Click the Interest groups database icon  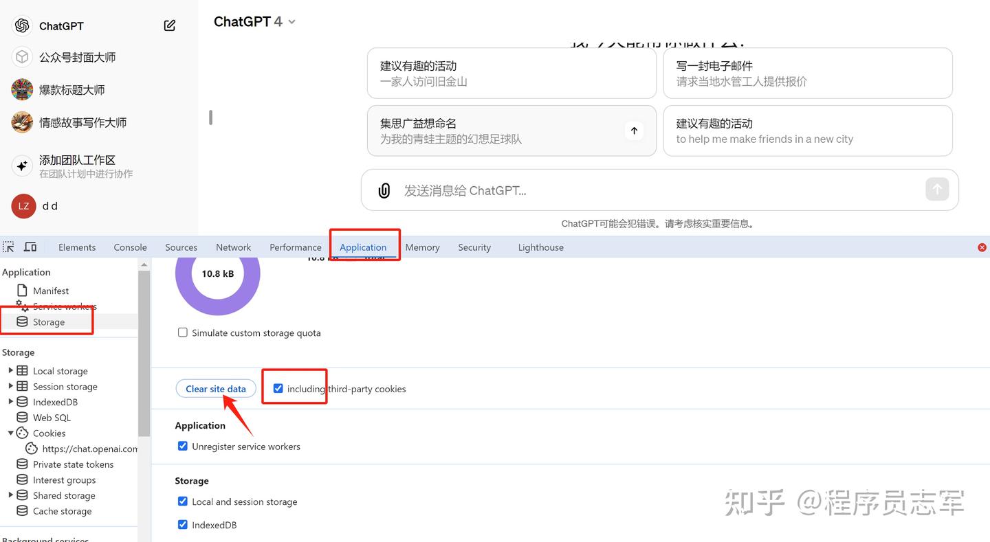[x=22, y=480]
